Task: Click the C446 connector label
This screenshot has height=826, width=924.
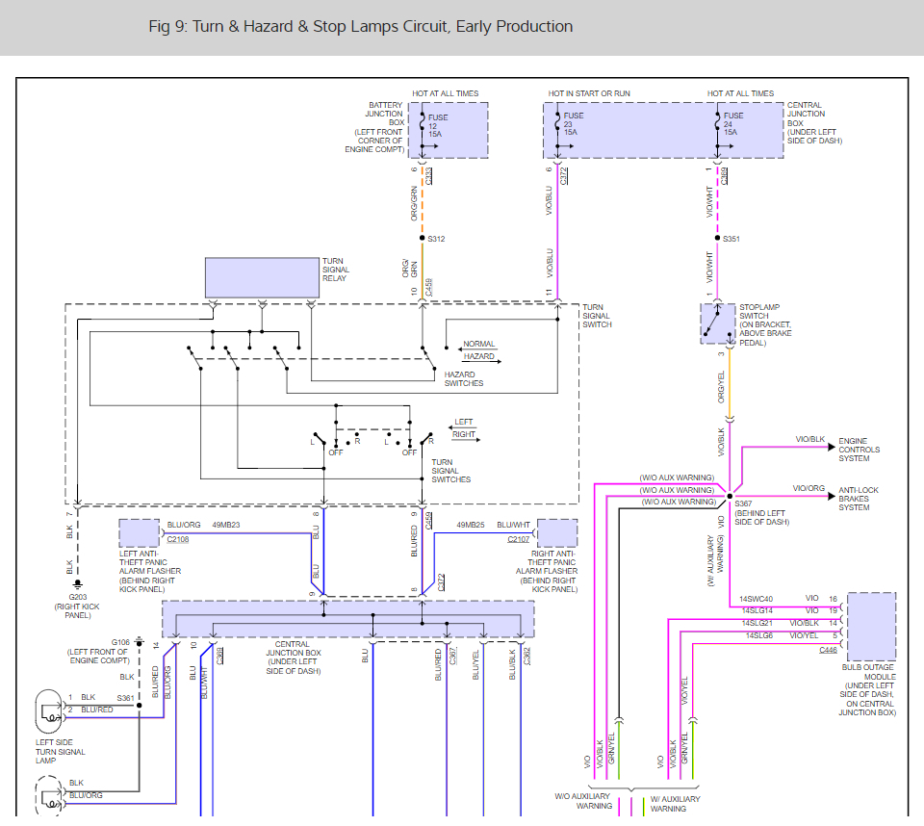Action: tap(828, 650)
